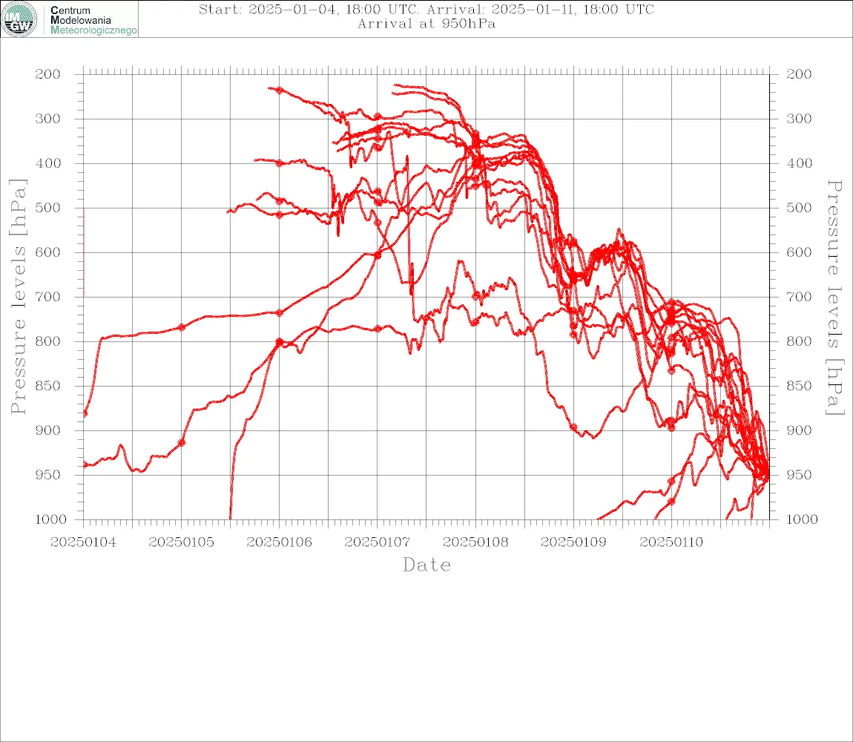Viewport: 853px width, 742px height.
Task: Click the right axis 1000 tick label
Action: point(802,519)
